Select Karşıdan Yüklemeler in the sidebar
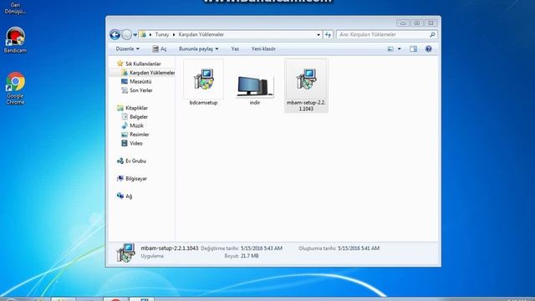This screenshot has width=535, height=301. [152, 73]
